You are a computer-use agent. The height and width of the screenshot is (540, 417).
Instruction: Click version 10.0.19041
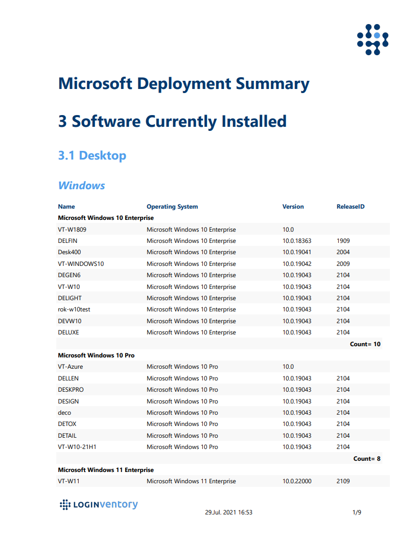coord(297,253)
